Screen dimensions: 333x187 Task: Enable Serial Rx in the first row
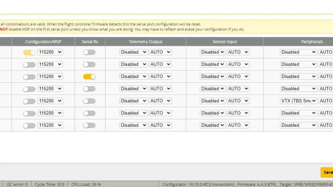89,52
